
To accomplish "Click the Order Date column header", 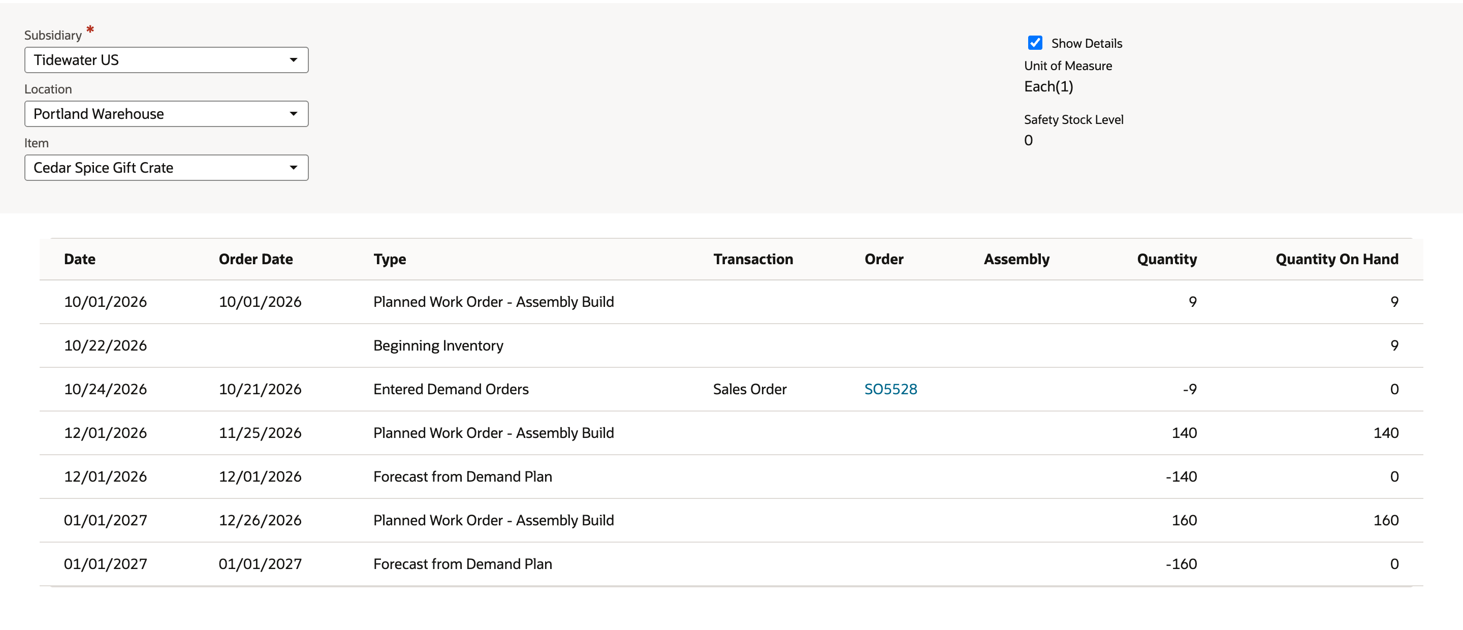I will 256,259.
